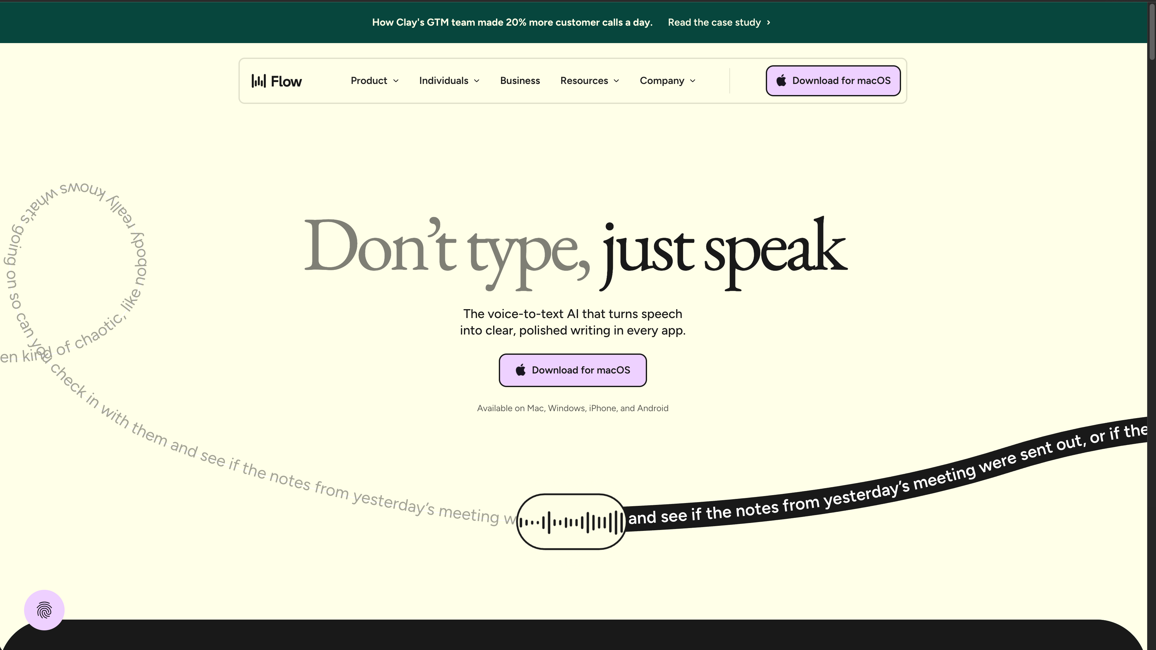Viewport: 1156px width, 650px height.
Task: Open the Resources menu
Action: (590, 81)
